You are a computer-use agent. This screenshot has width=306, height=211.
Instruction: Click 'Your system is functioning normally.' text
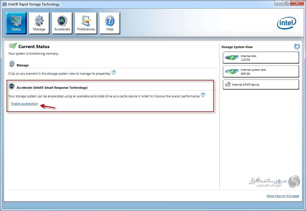(34, 54)
